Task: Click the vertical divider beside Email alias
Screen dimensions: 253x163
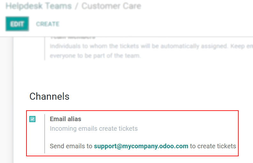Action: click(45, 133)
